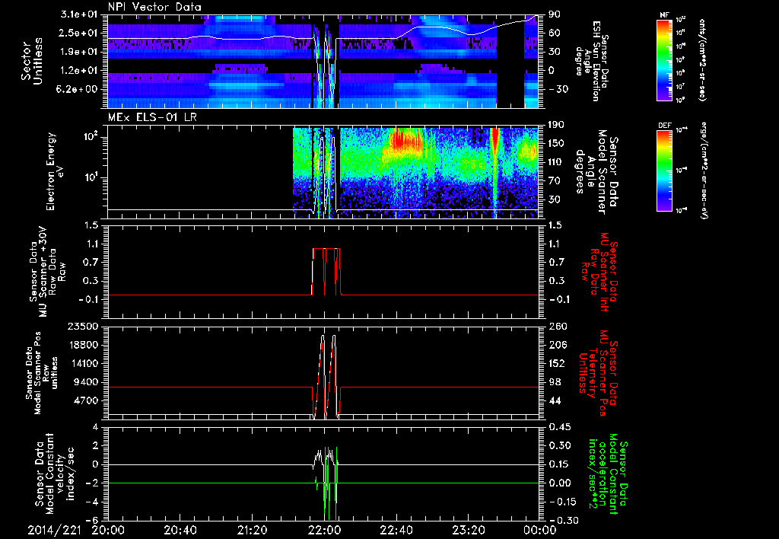Image resolution: width=779 pixels, height=539 pixels.
Task: Click the 23:20 time axis label
Action: 468,530
